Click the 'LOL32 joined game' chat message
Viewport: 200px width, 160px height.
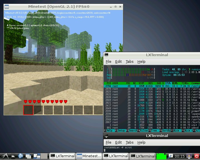pos(18,28)
